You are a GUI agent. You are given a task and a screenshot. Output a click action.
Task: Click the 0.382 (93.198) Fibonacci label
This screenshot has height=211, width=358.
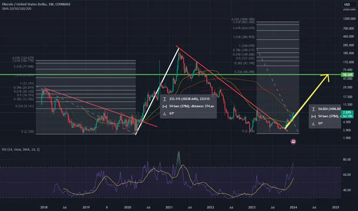pos(244,63)
